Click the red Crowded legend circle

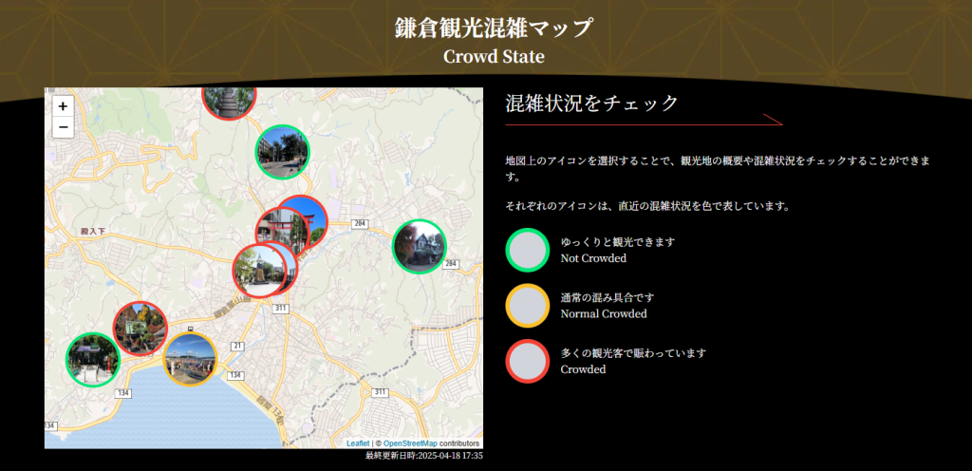[528, 361]
